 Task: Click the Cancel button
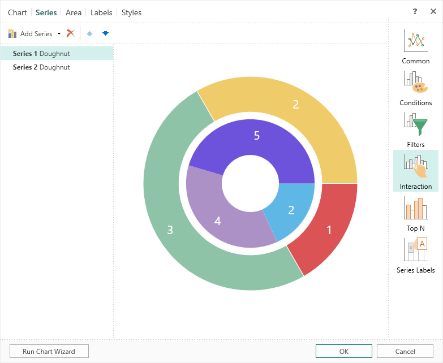405,351
